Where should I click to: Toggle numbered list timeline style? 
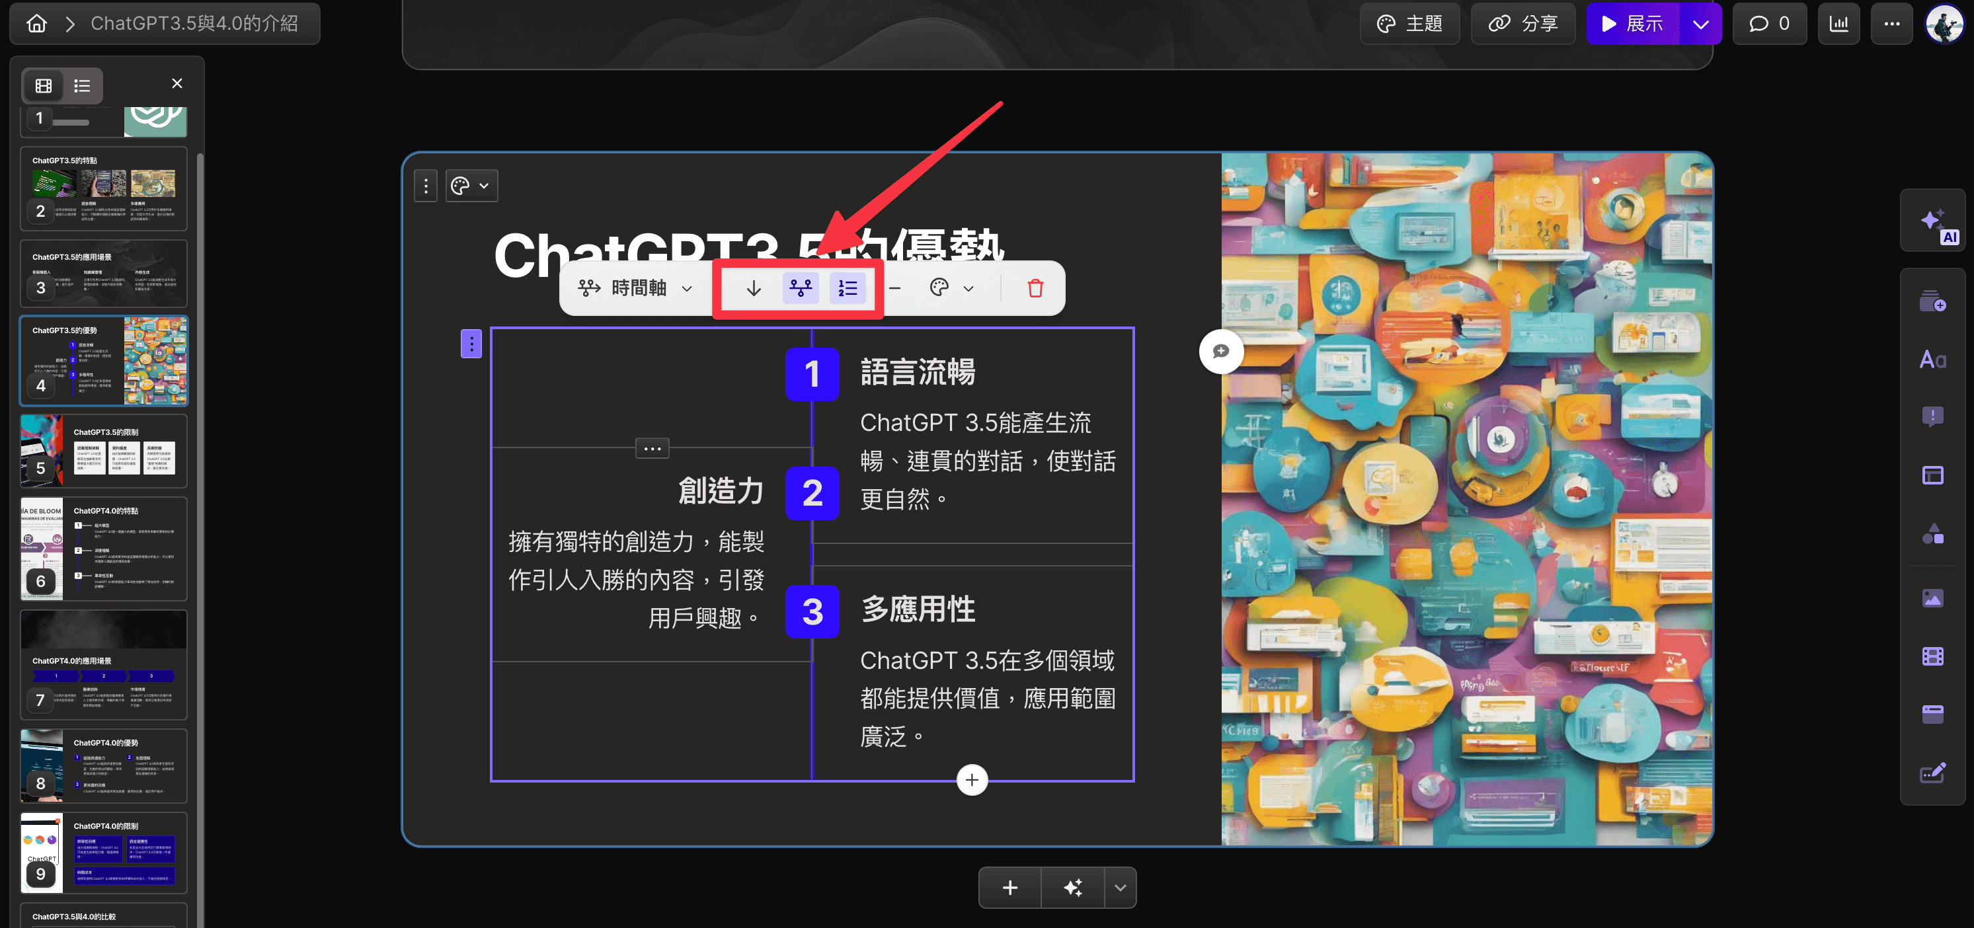point(848,288)
